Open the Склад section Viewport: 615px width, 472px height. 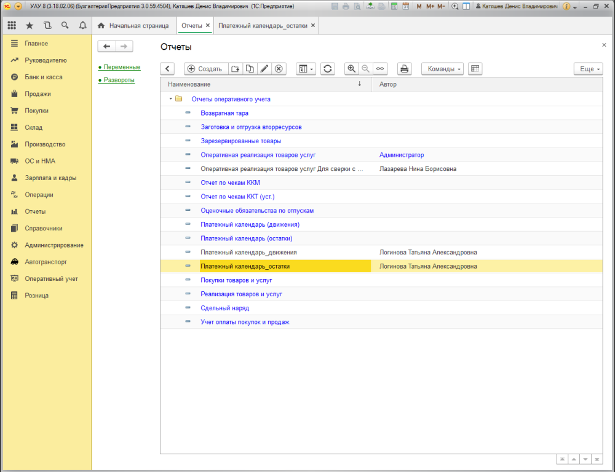[46, 127]
